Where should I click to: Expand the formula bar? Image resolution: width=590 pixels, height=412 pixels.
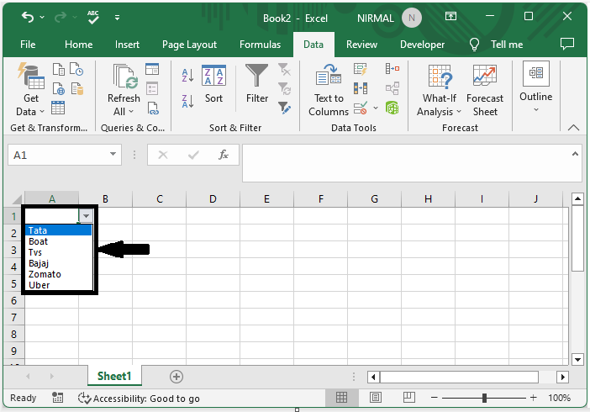point(575,154)
